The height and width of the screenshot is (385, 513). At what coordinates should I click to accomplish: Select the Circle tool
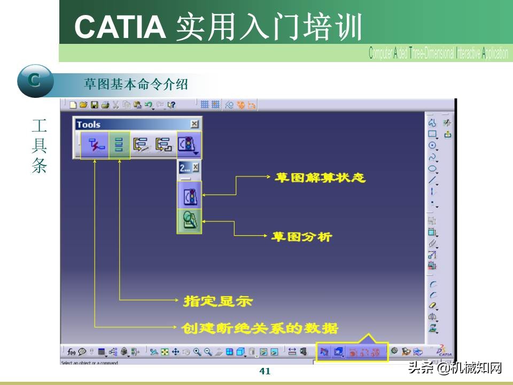click(x=432, y=145)
